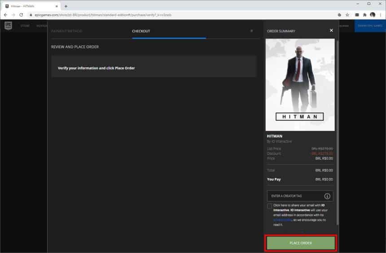386x253 pixels.
Task: Open the browser extensions puzzle icon
Action: (364, 15)
